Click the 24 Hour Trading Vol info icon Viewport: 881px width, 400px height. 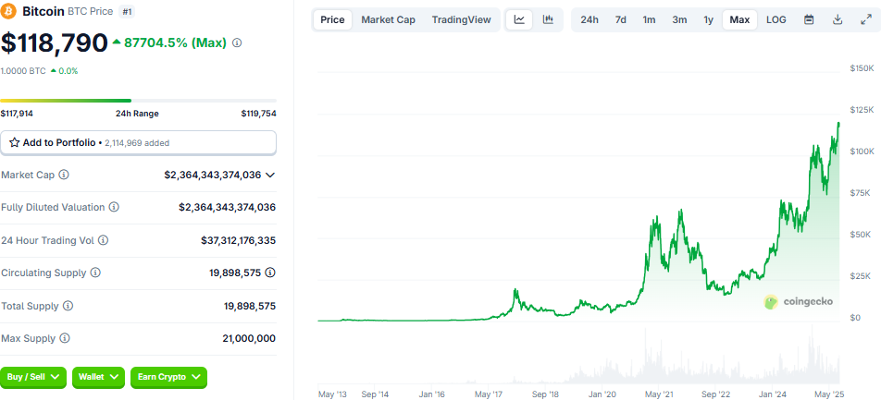[104, 240]
